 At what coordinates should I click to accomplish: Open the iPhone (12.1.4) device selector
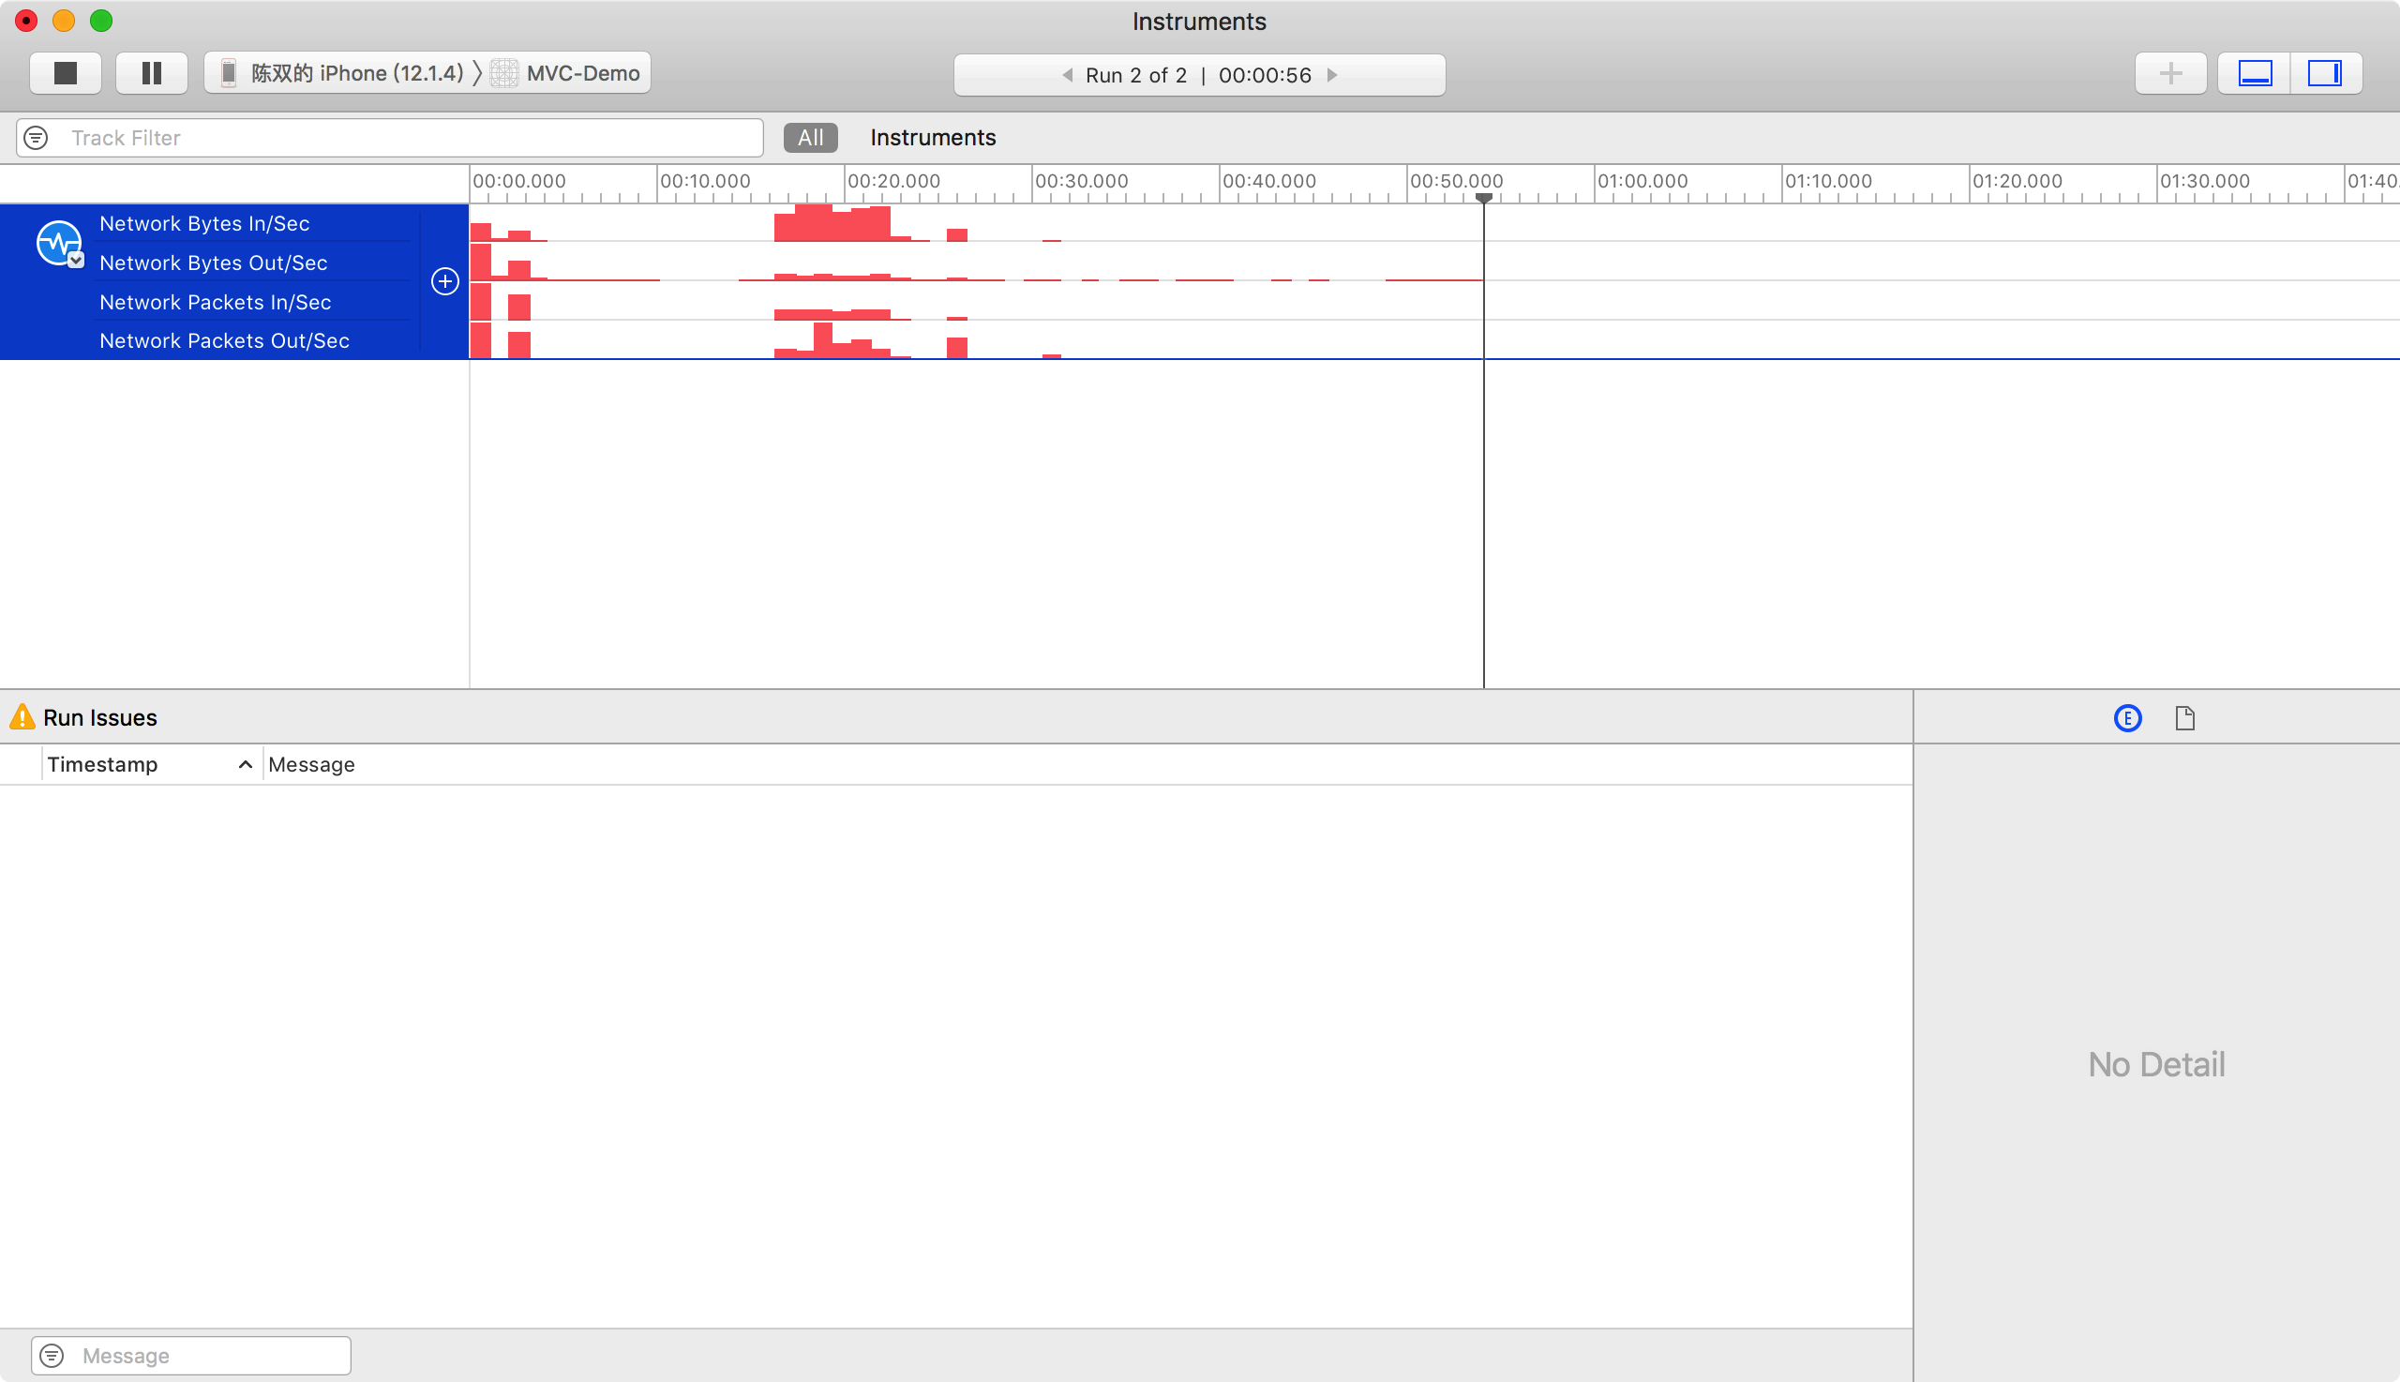coord(341,73)
